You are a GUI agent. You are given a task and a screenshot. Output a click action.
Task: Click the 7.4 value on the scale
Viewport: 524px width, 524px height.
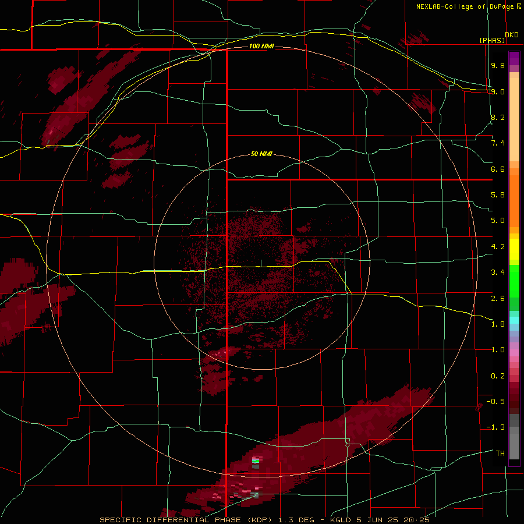tap(498, 143)
